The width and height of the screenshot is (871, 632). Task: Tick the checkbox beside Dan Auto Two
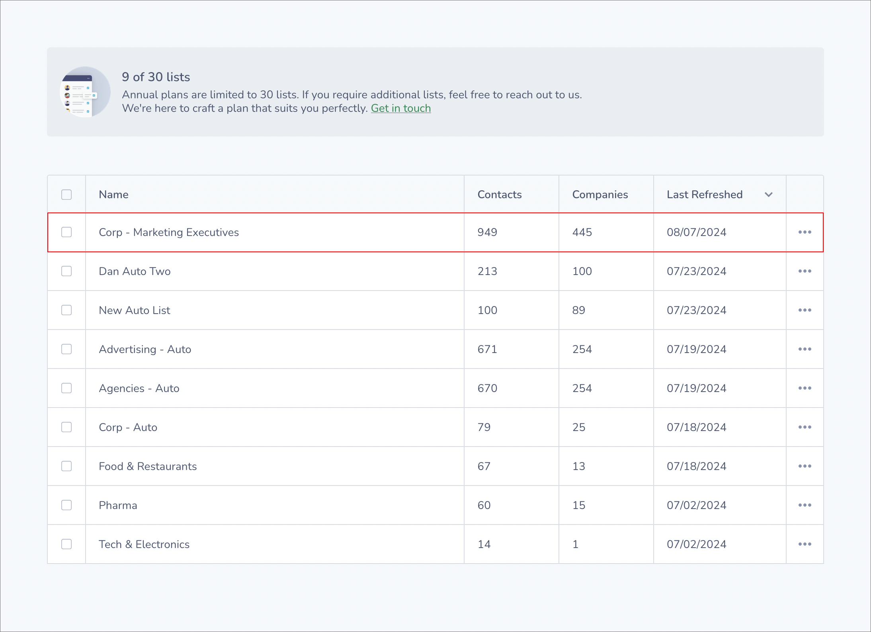coord(66,271)
